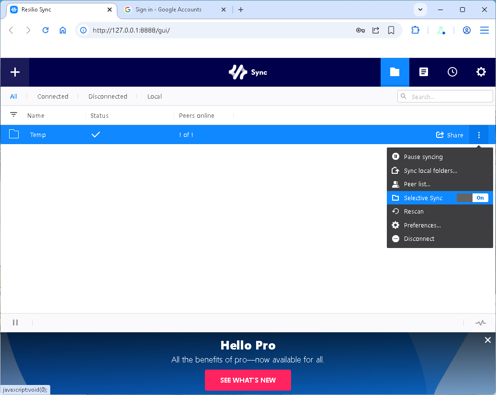Close the Google Accounts tab
Image resolution: width=496 pixels, height=395 pixels.
pos(223,10)
